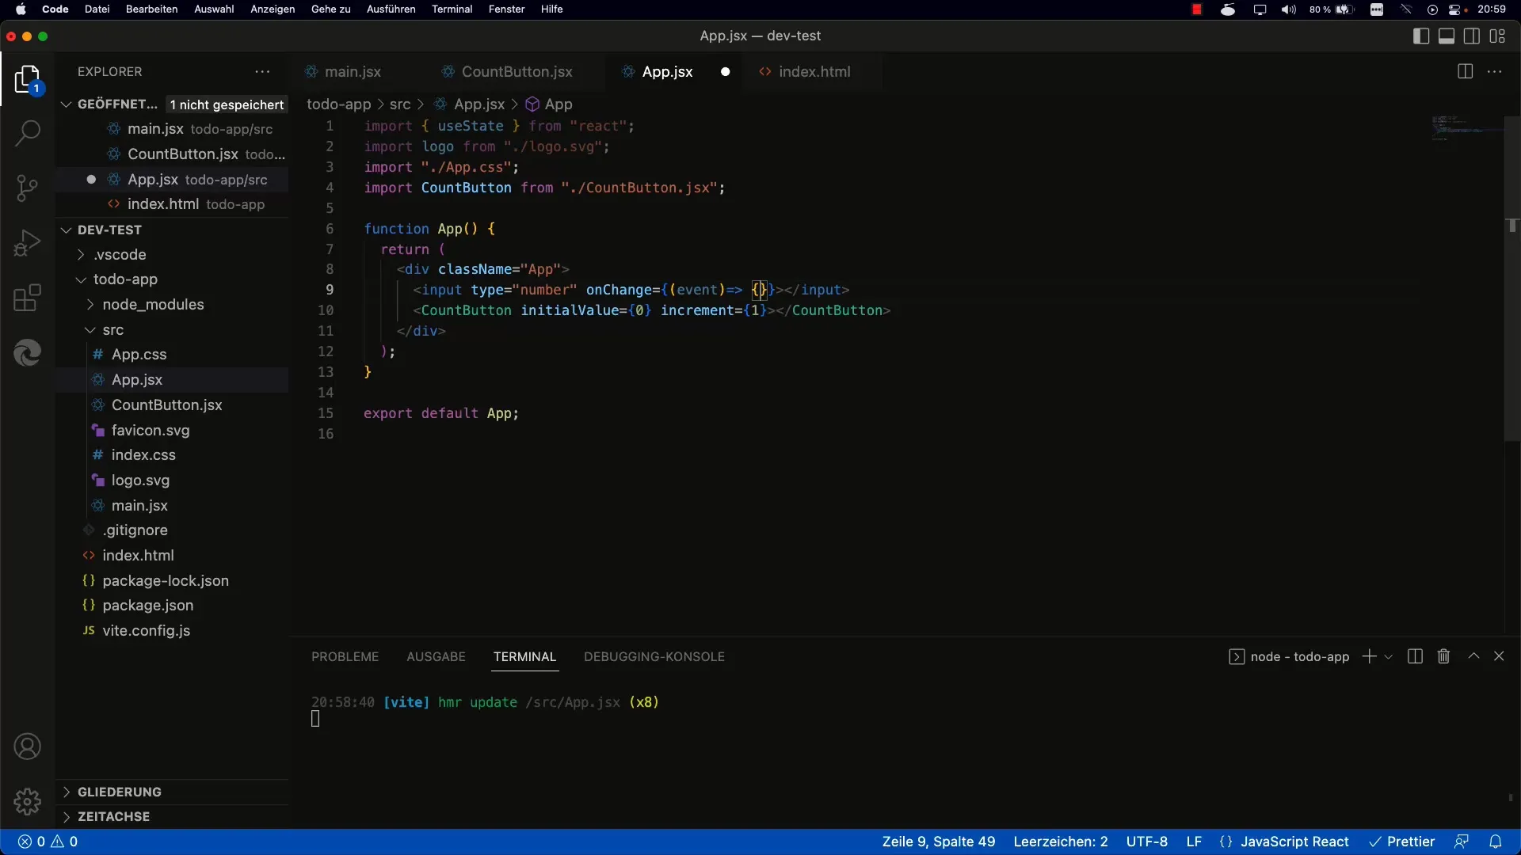Open App.css in the file tree
The height and width of the screenshot is (855, 1521).
[139, 354]
